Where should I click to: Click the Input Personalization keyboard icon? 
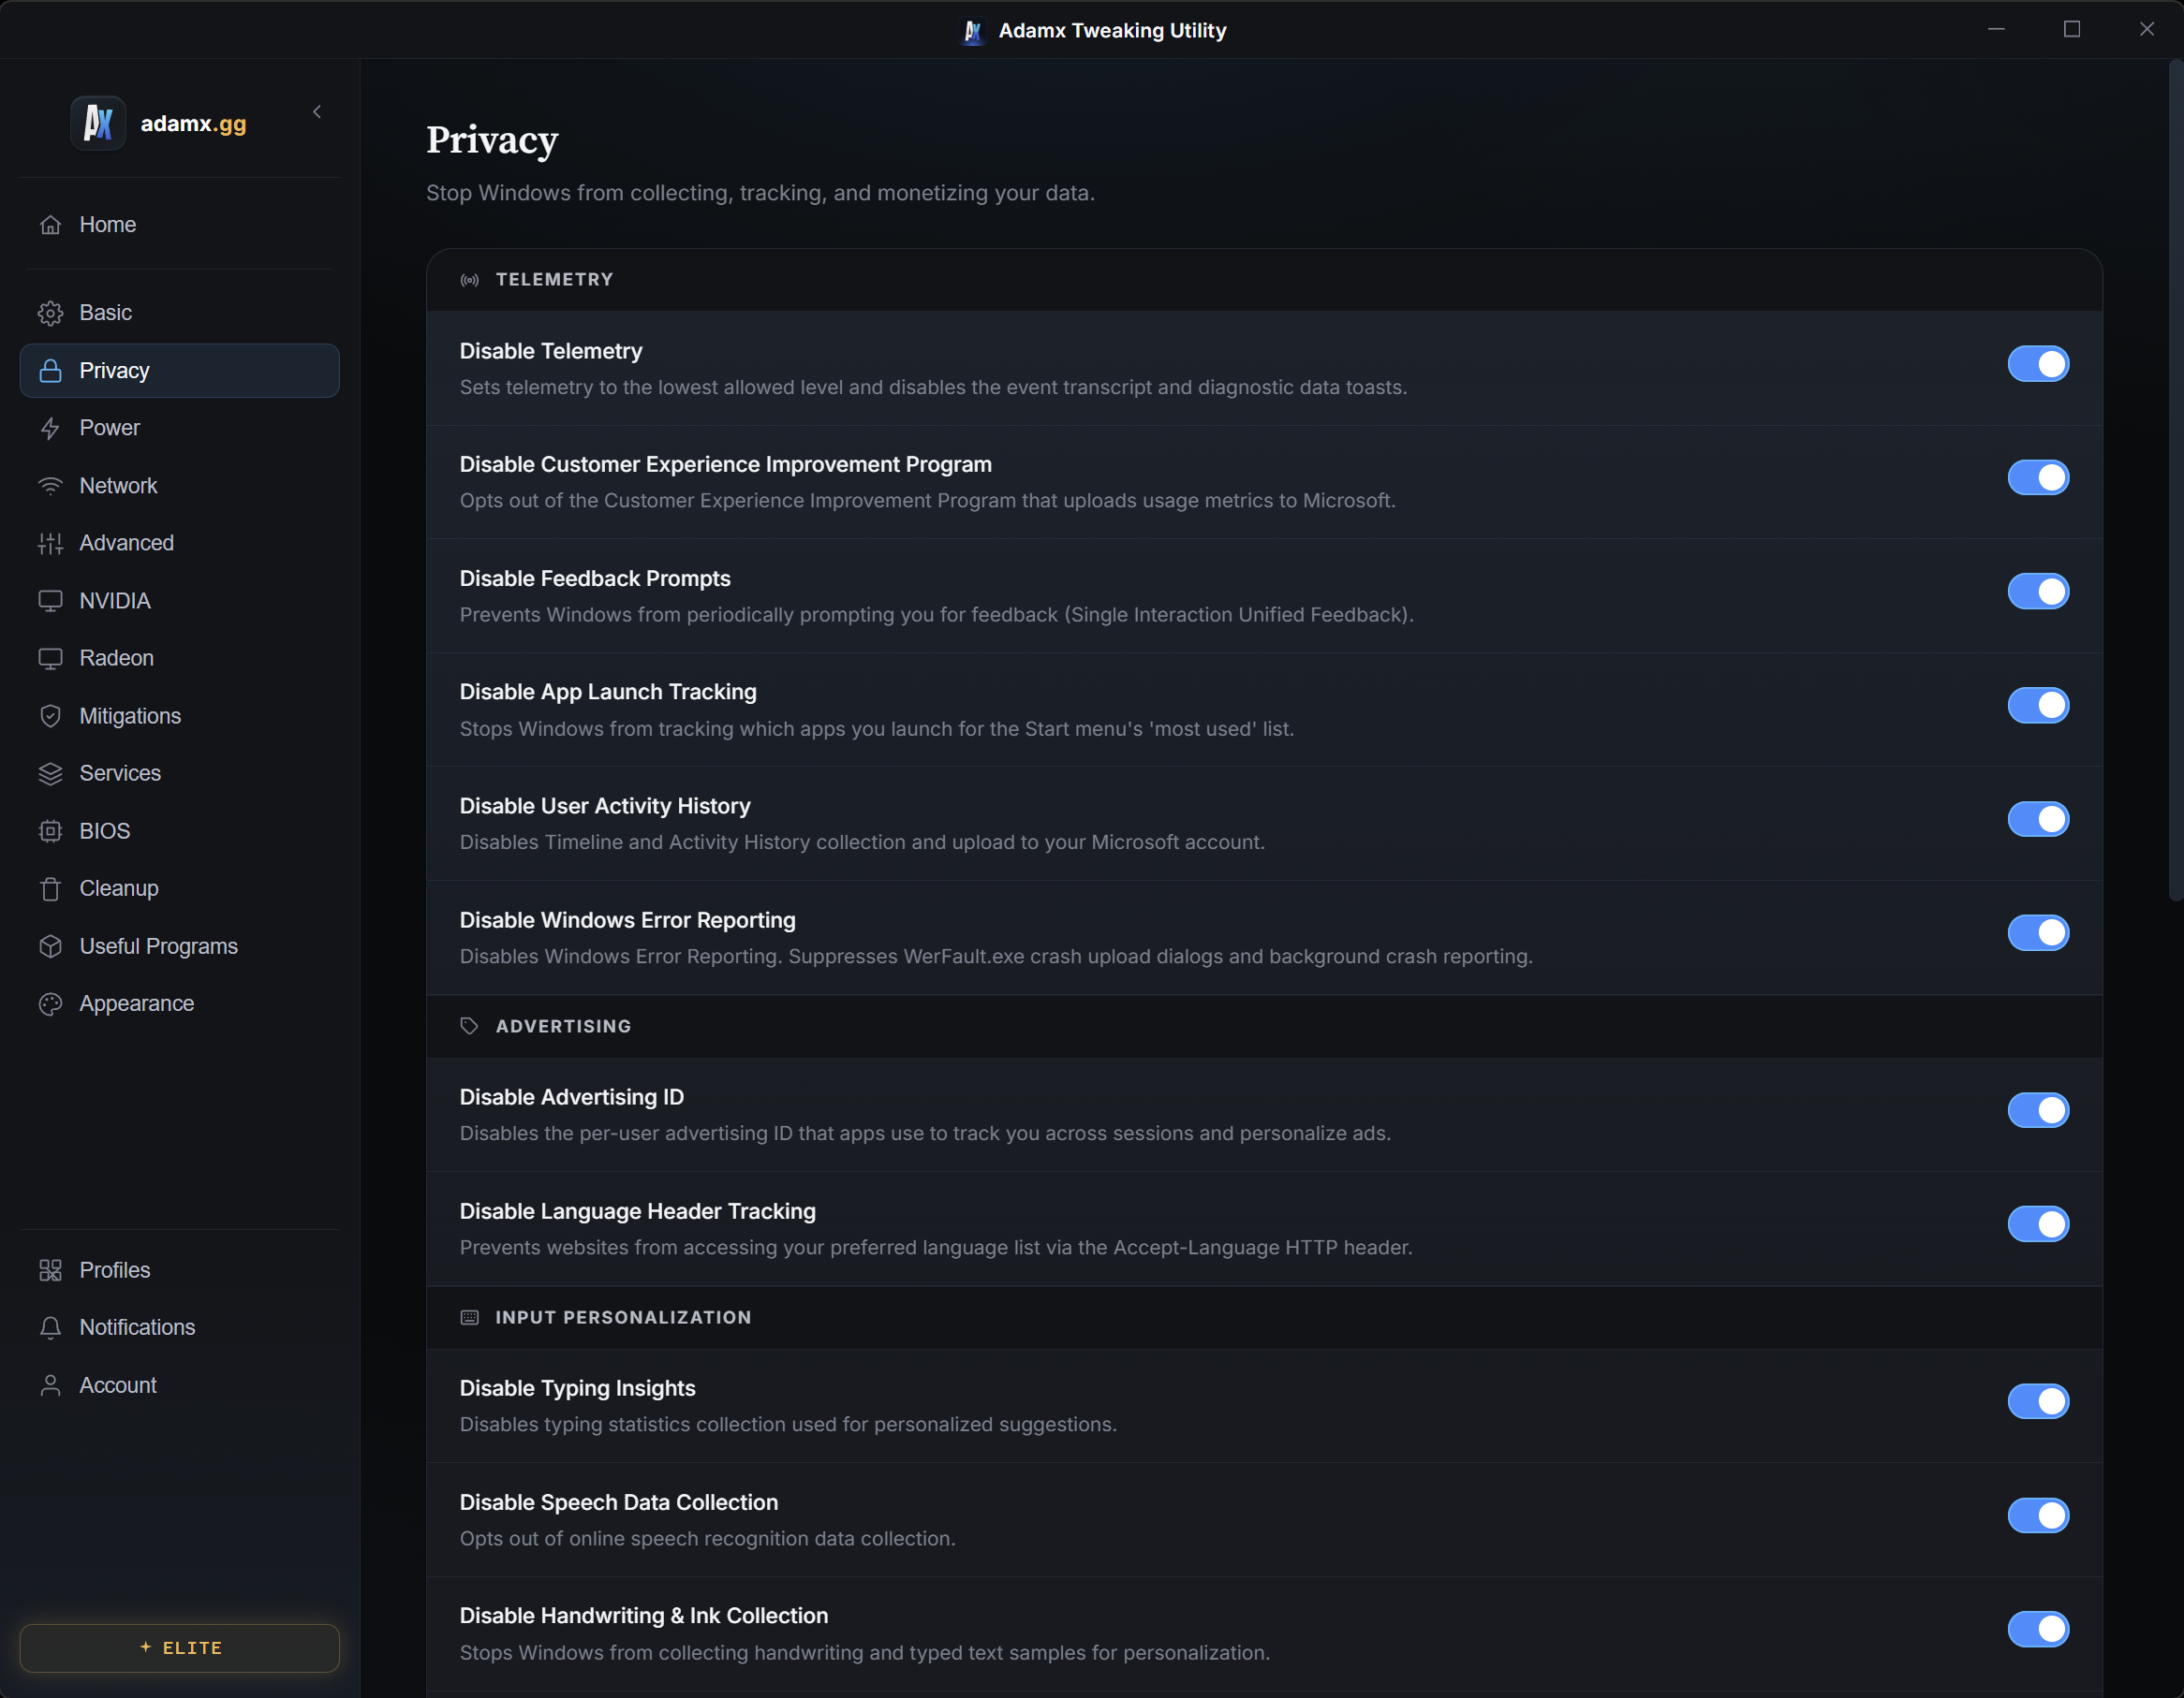(469, 1317)
